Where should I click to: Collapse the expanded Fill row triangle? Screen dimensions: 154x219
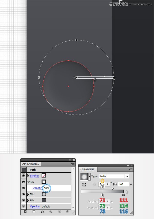point(28,182)
